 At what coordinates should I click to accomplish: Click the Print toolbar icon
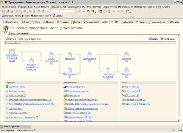click(30, 11)
